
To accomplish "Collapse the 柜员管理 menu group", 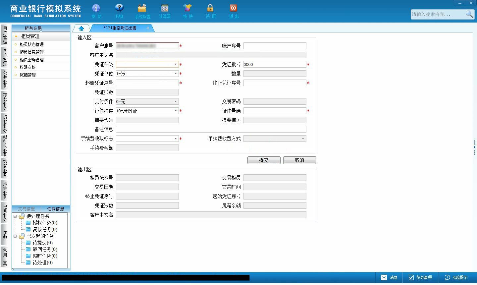I will point(16,36).
